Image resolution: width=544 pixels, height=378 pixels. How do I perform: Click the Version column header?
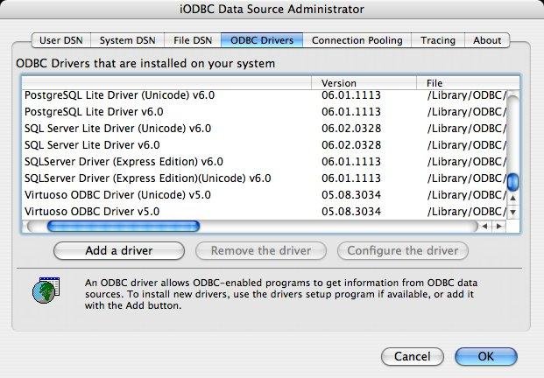pos(363,83)
